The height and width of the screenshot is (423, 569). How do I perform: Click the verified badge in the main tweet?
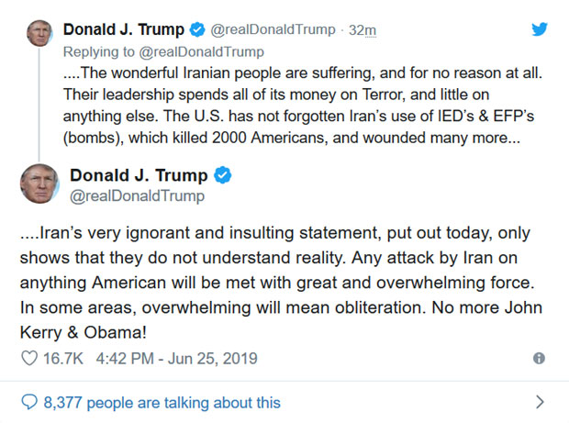coord(222,175)
